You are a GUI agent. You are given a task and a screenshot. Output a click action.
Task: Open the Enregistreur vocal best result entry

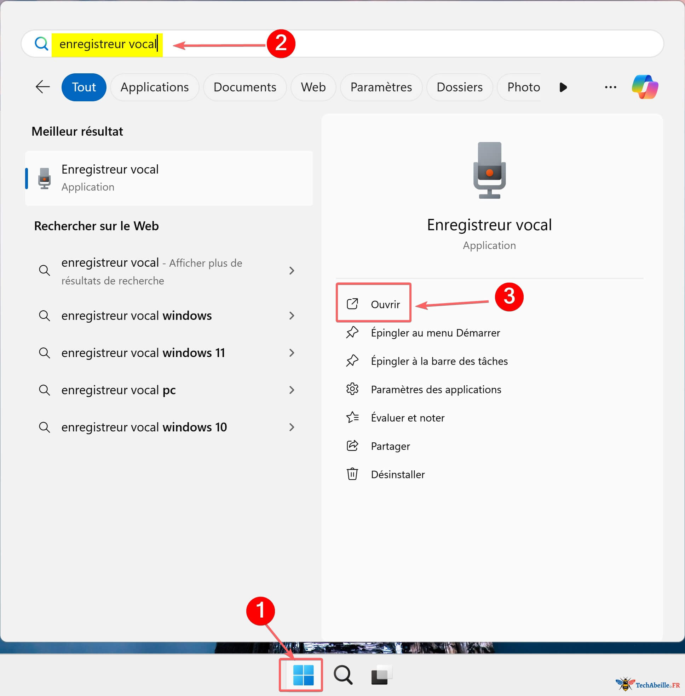[x=169, y=177]
